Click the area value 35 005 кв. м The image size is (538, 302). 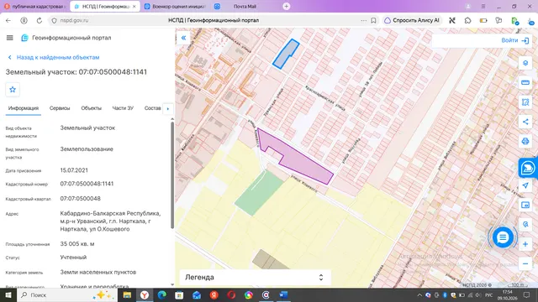pos(77,244)
